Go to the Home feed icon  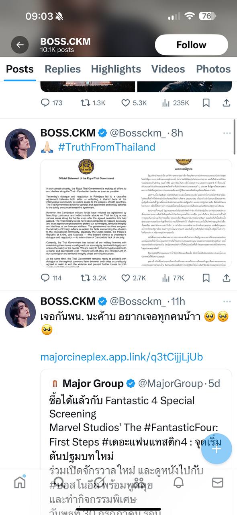coord(20,482)
